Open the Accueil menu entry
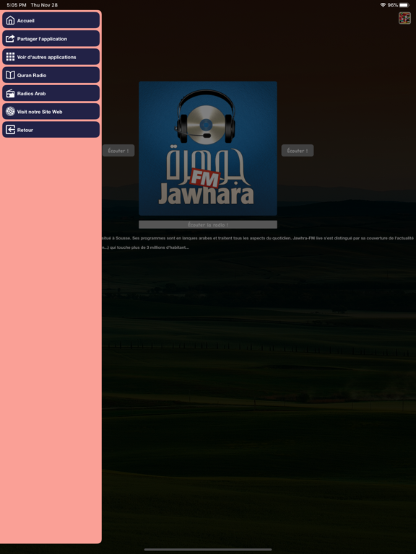The image size is (416, 554). [51, 20]
